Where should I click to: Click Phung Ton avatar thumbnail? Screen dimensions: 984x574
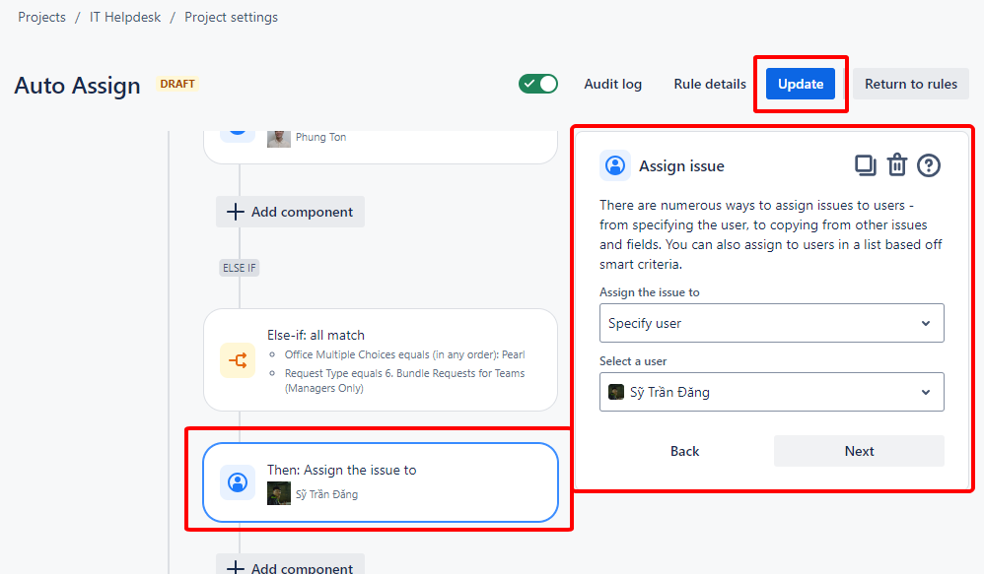pos(279,137)
